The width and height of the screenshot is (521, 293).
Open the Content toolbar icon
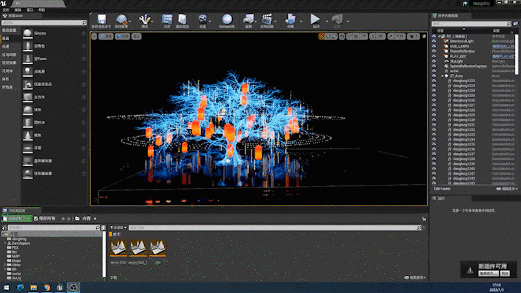[x=167, y=19]
